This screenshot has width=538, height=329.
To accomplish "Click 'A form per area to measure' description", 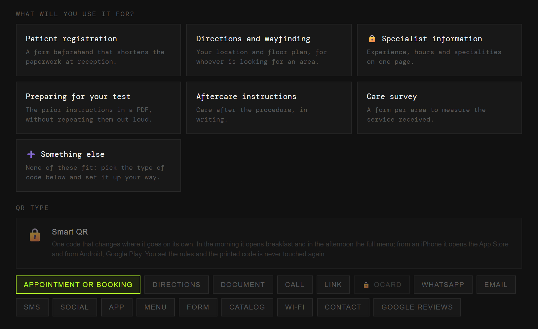I will (426, 115).
